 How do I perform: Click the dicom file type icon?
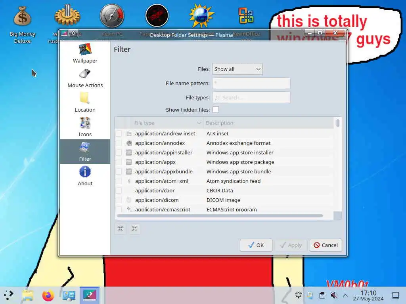(129, 200)
